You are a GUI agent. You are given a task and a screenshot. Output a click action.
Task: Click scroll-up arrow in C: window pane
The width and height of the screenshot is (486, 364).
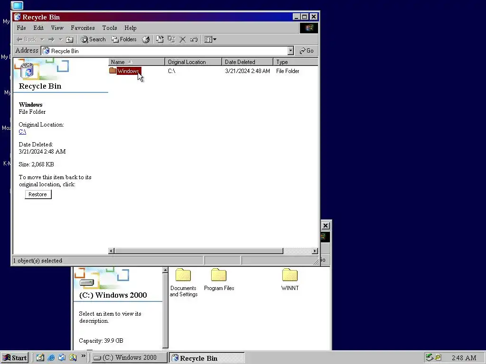point(165,270)
